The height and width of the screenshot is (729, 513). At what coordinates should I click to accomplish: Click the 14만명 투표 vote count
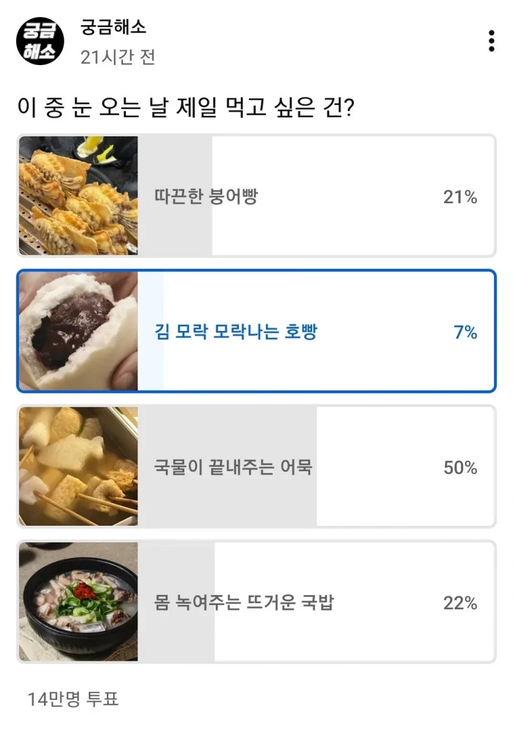pos(73,698)
